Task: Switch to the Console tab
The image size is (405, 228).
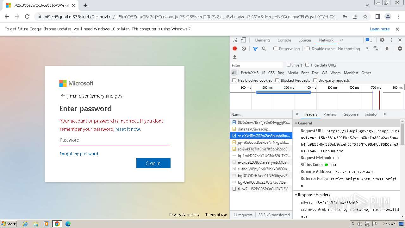Action: pyautogui.click(x=284, y=40)
